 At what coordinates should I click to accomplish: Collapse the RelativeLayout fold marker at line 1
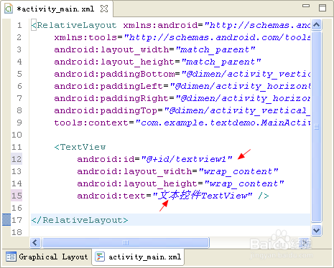(34, 25)
